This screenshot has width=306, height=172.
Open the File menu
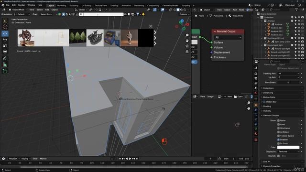[x=8, y=5]
